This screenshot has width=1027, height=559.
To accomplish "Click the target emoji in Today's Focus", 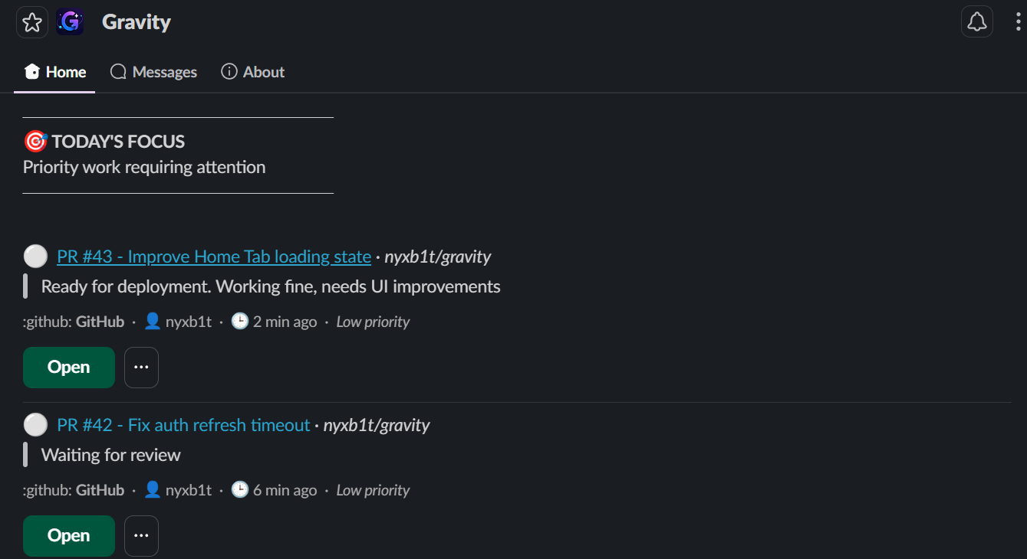I will [x=35, y=142].
